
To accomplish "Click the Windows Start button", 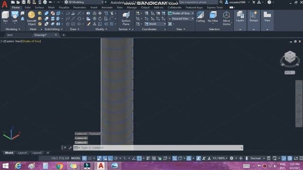I will [x=5, y=166].
